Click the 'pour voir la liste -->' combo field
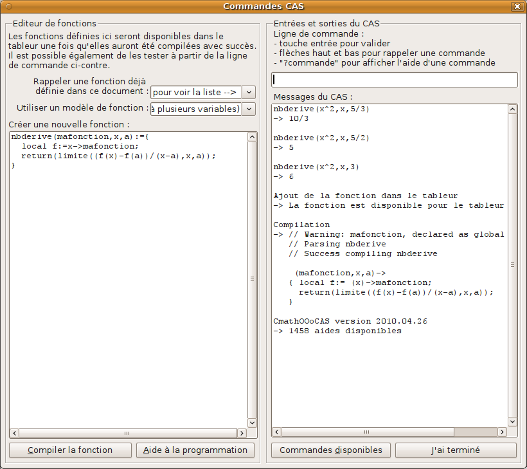This screenshot has width=527, height=469. (196, 92)
